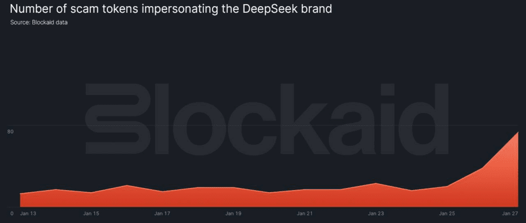Click the small area peak at Jan 16
The image size is (526, 223).
click(x=127, y=185)
